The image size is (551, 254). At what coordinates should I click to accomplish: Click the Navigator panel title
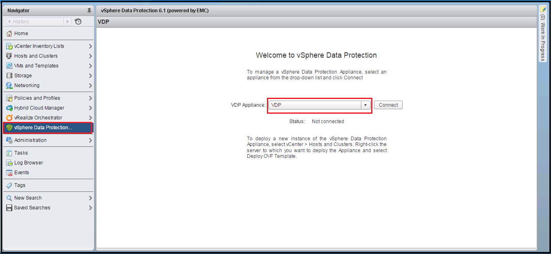pos(18,11)
